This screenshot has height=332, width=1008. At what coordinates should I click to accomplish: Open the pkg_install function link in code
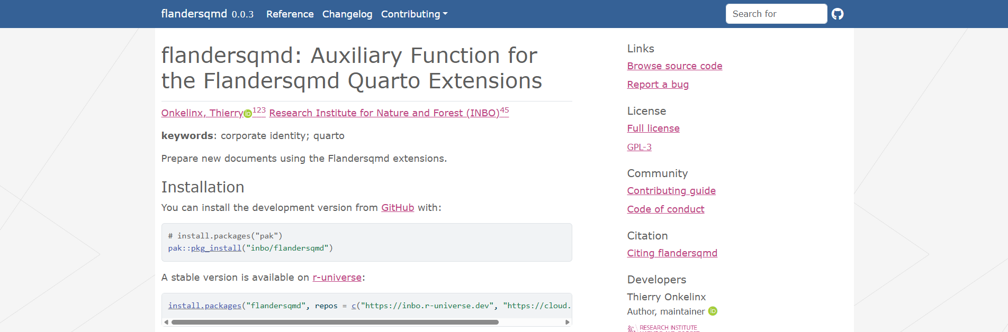coord(216,248)
